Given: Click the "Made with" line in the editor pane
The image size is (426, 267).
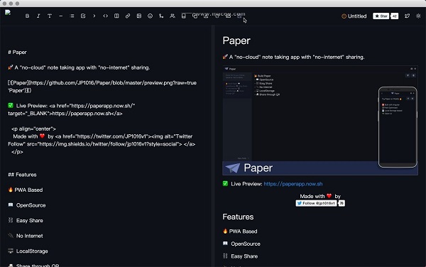Looking at the screenshot, I should (x=102, y=140).
